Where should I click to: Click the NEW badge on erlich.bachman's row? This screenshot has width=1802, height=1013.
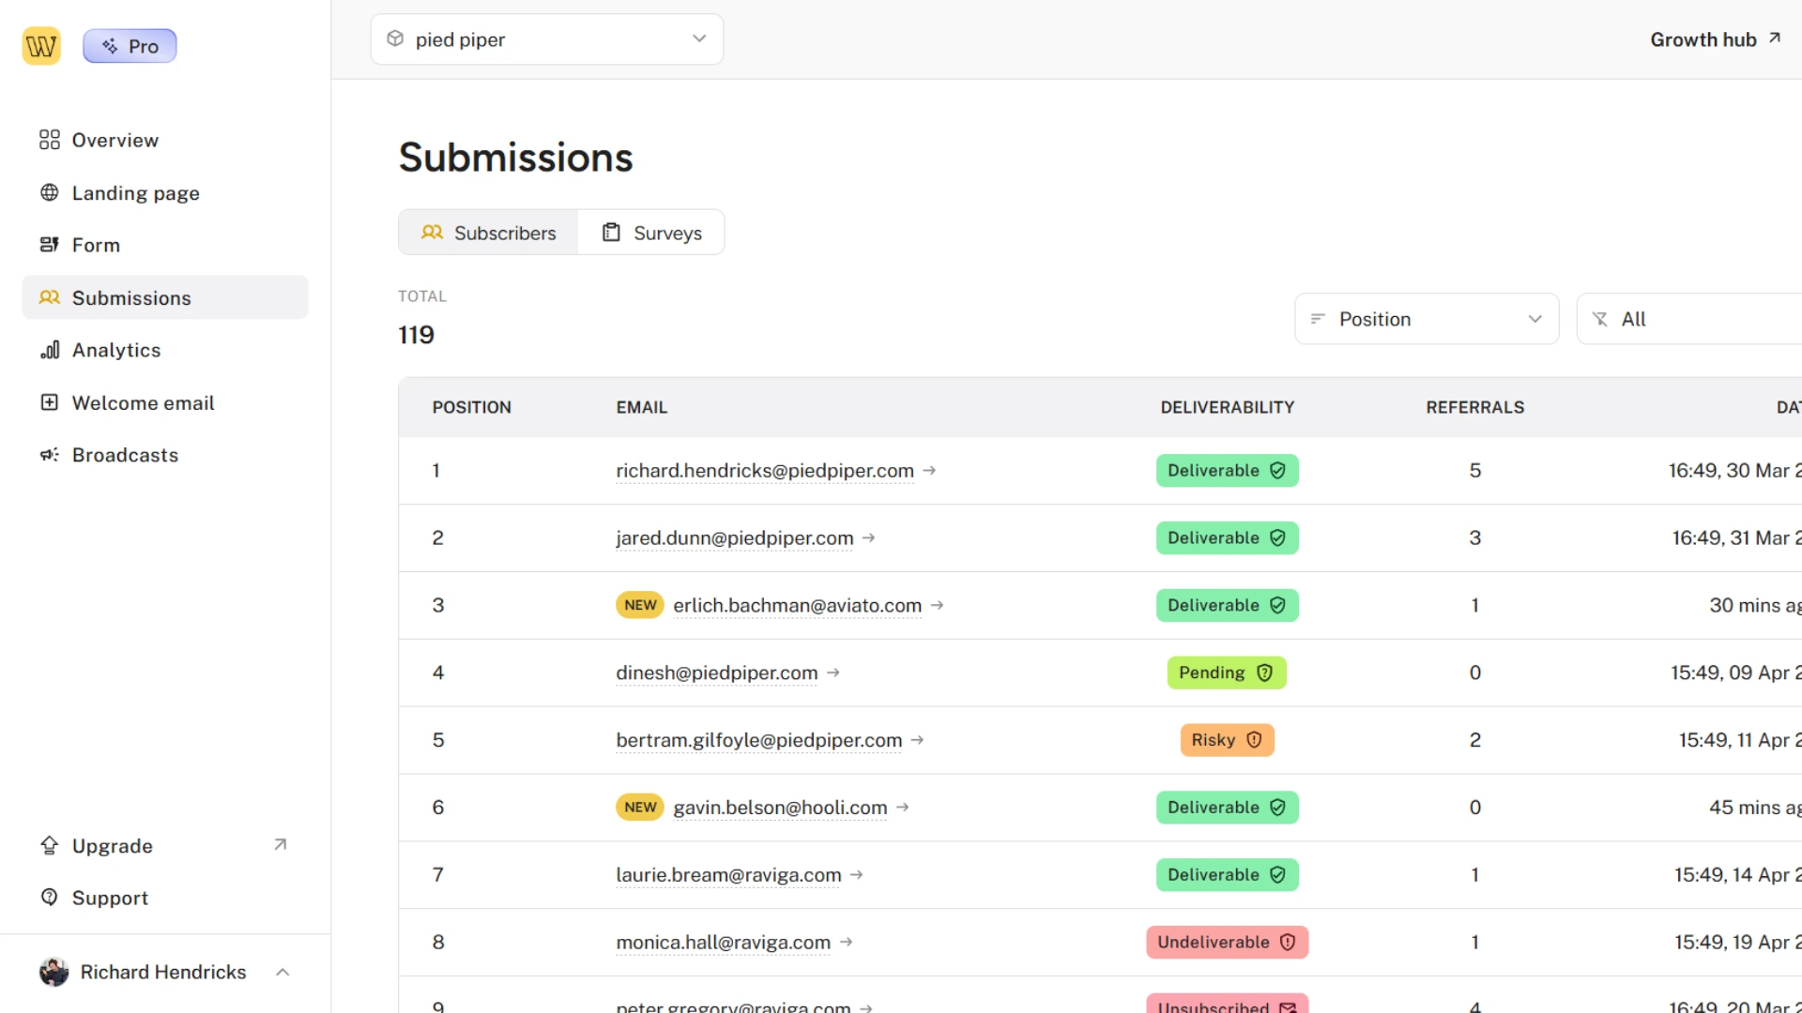pyautogui.click(x=639, y=605)
